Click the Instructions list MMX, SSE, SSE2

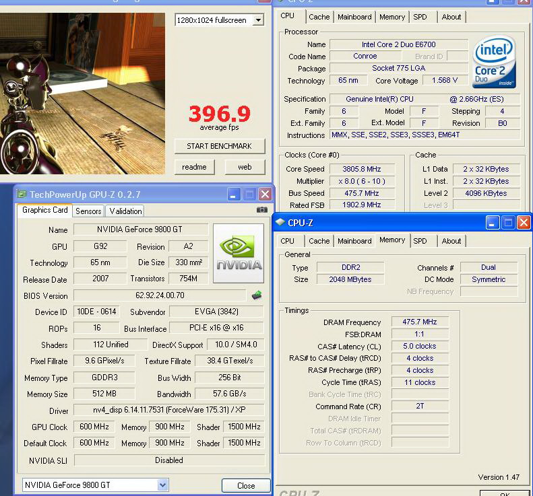pos(425,135)
